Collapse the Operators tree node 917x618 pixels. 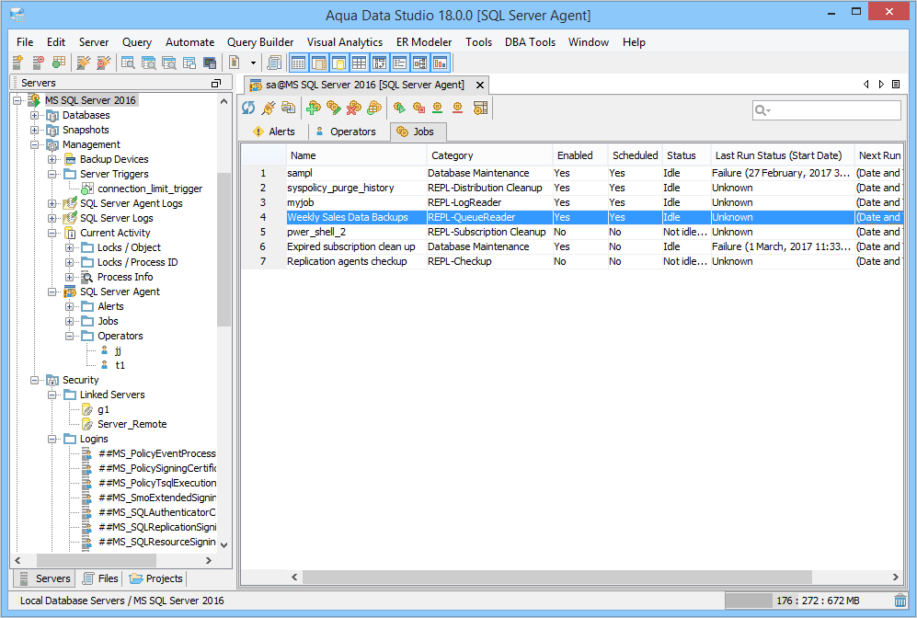click(x=70, y=336)
